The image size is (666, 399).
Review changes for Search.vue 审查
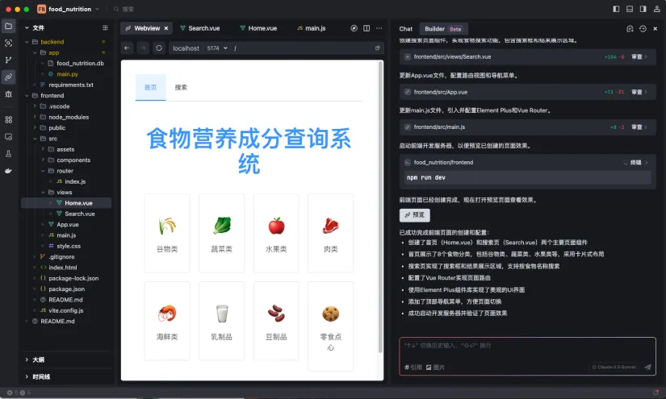[x=639, y=56]
